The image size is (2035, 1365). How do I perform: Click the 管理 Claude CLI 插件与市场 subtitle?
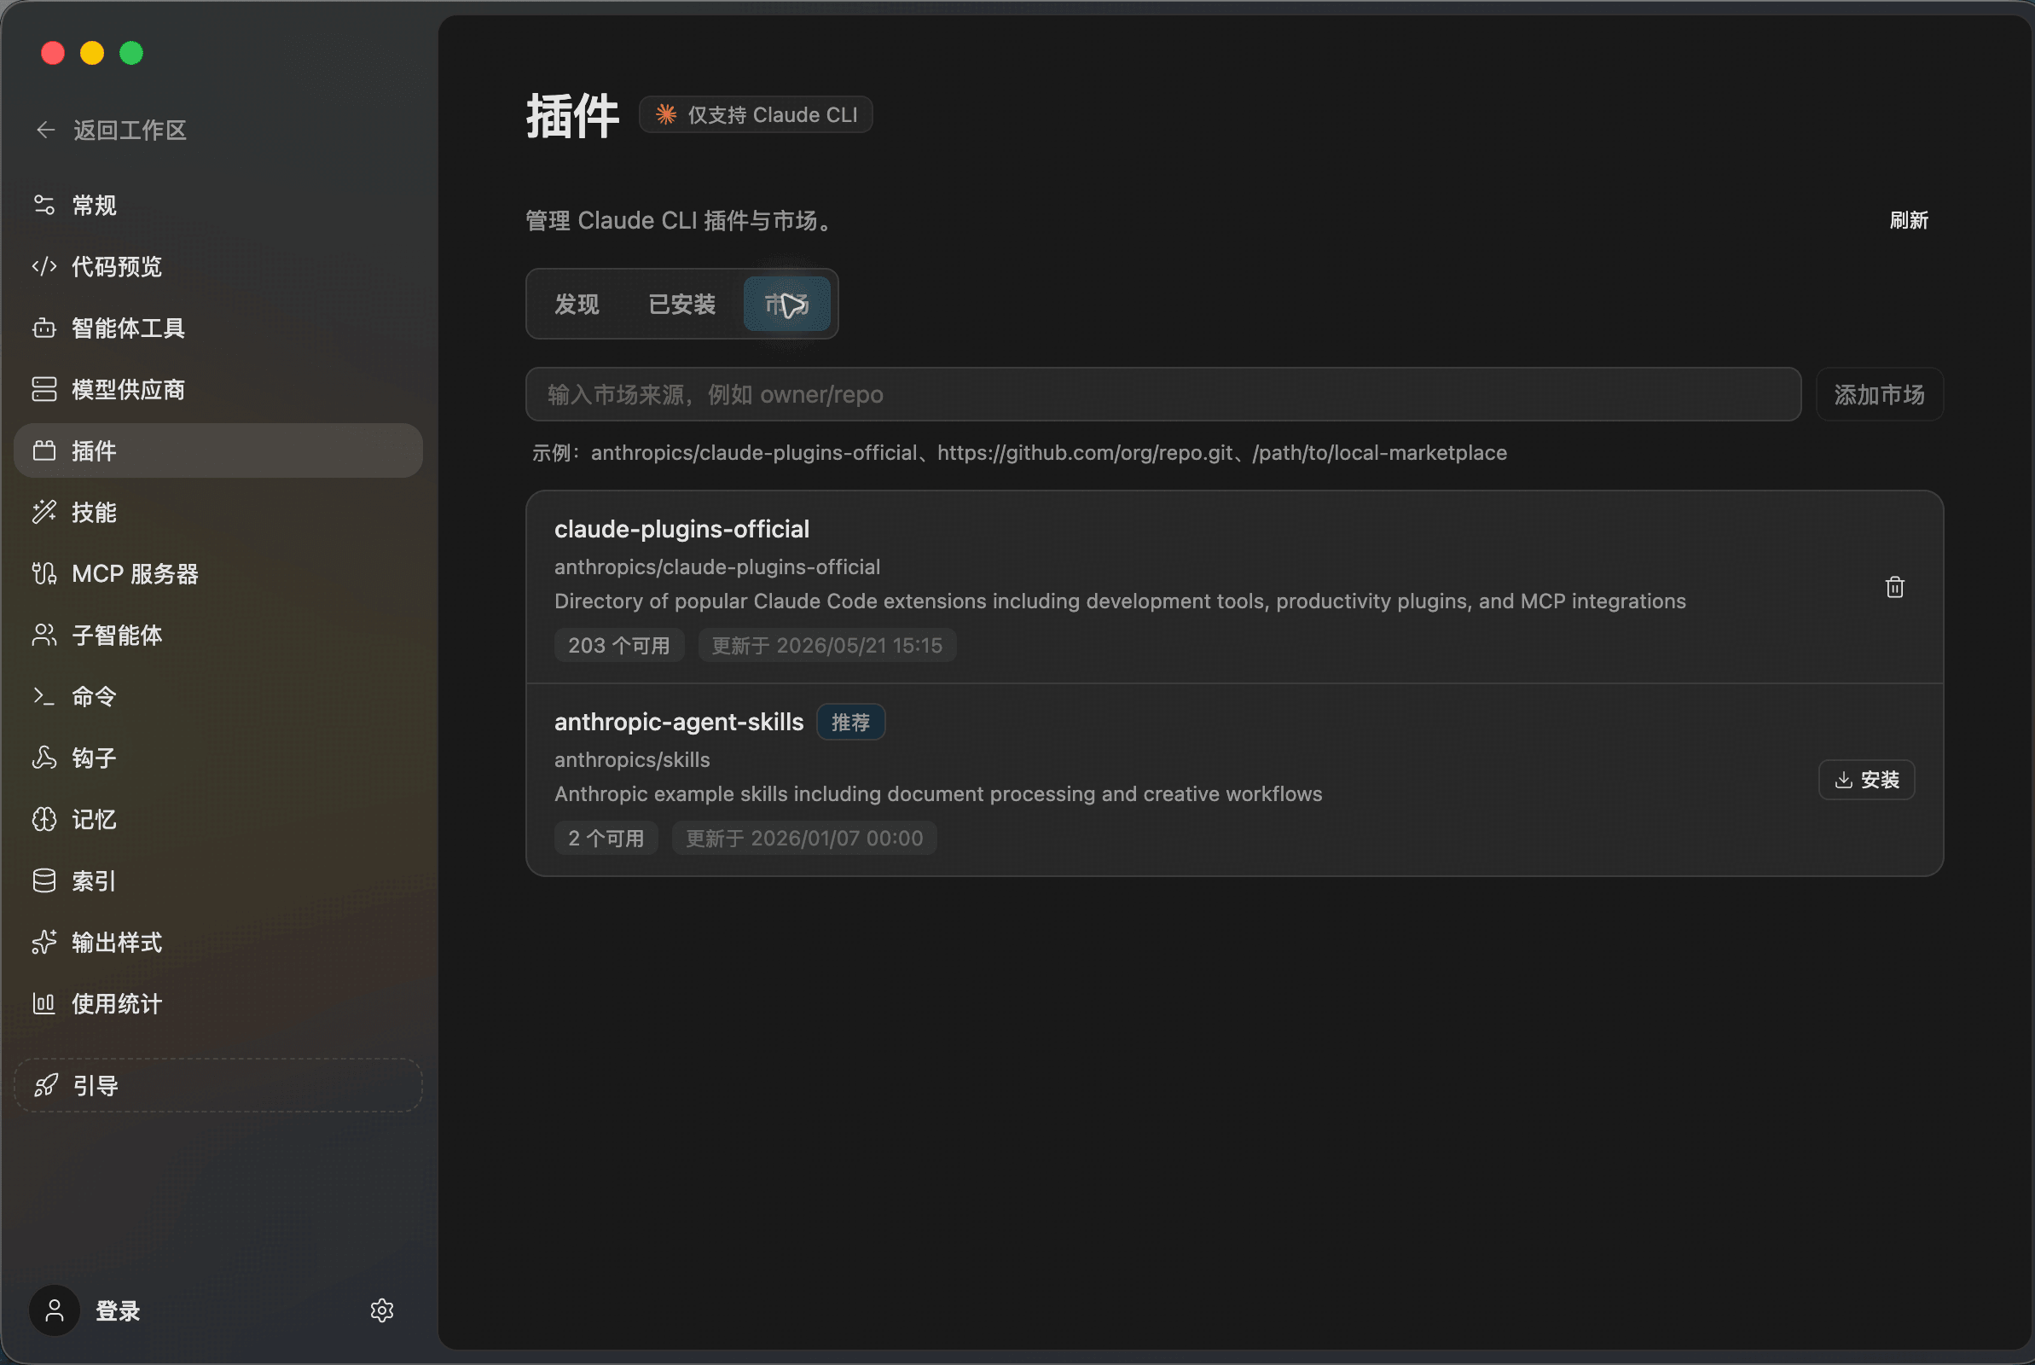coord(680,221)
